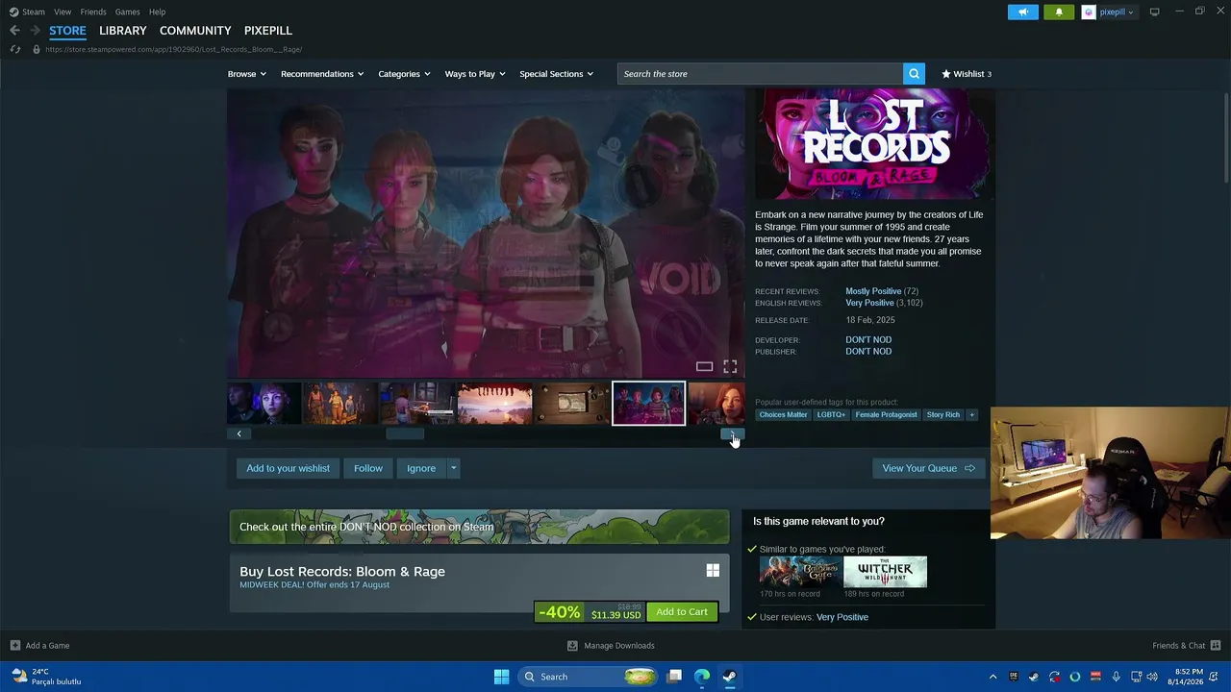Click the Windows platform icon in the purchase box
Screen dimensions: 1231x692
click(713, 571)
